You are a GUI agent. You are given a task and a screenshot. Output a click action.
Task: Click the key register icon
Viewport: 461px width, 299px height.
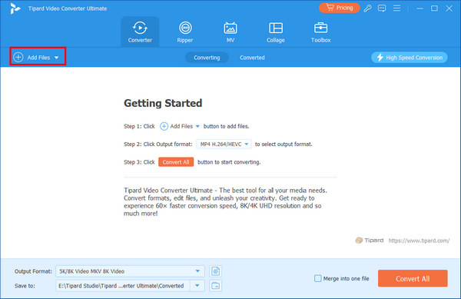pos(367,8)
